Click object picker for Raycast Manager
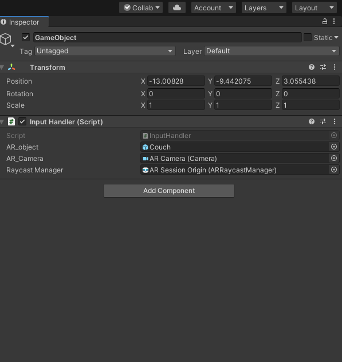 pos(334,170)
